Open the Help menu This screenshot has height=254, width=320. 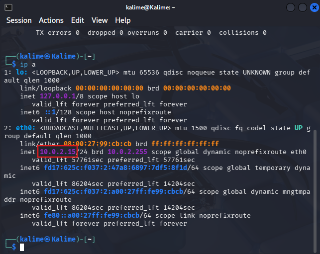[x=123, y=20]
